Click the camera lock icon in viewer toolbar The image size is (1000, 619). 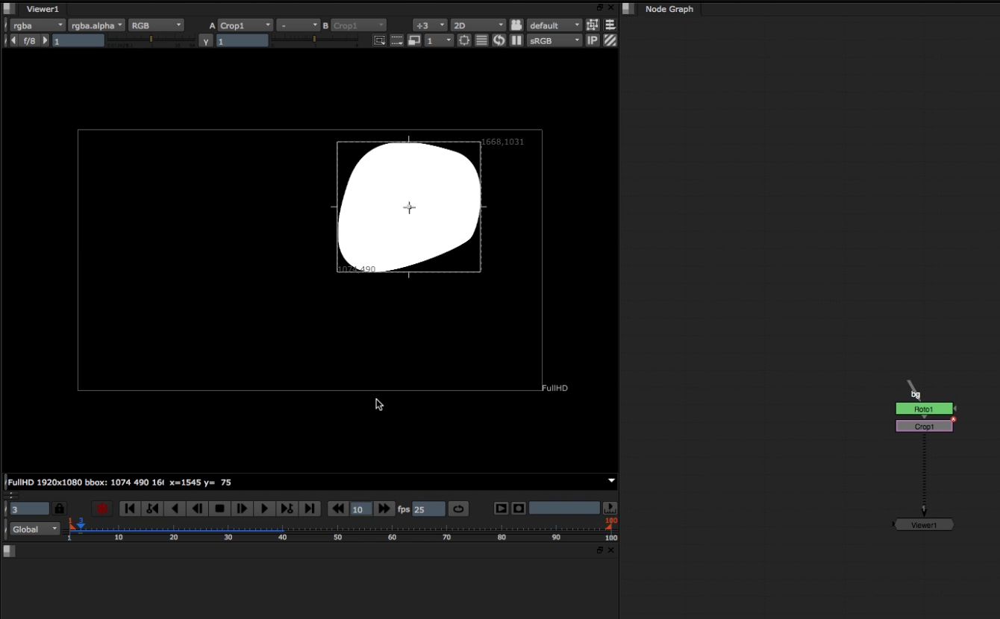point(516,25)
